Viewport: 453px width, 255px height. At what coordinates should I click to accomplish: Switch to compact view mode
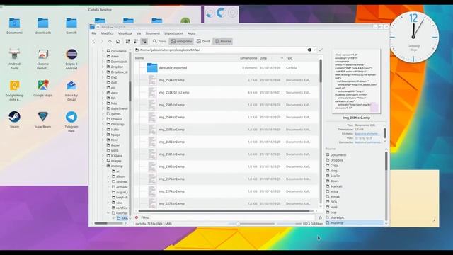(x=136, y=41)
